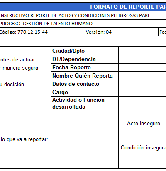The width and height of the screenshot is (166, 171).
Task: Select the Fecha Reporte label
Action: (71, 68)
